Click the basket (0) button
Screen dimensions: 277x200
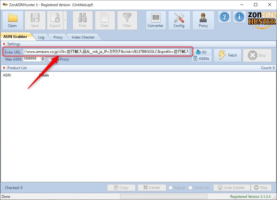(x=201, y=52)
